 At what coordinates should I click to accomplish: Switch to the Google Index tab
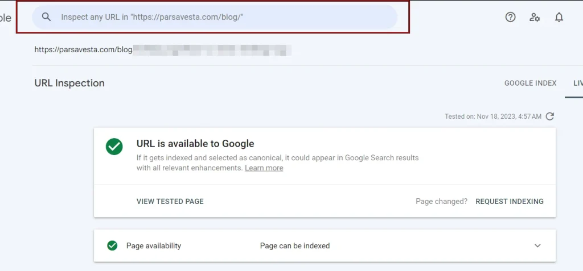[x=530, y=83]
